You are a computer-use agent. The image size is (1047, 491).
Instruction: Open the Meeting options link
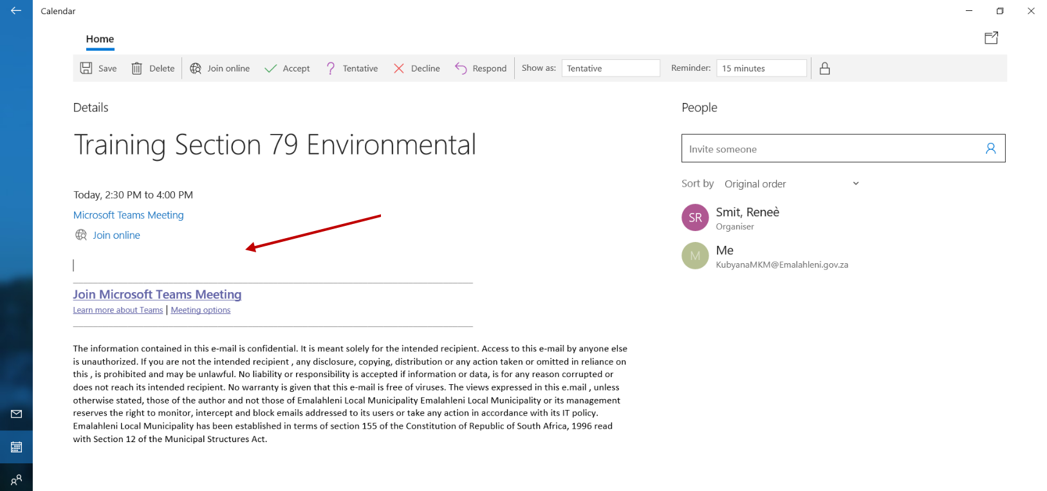coord(201,310)
